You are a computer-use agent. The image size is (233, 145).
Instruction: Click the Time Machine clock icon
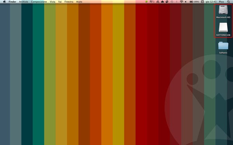(172, 2)
